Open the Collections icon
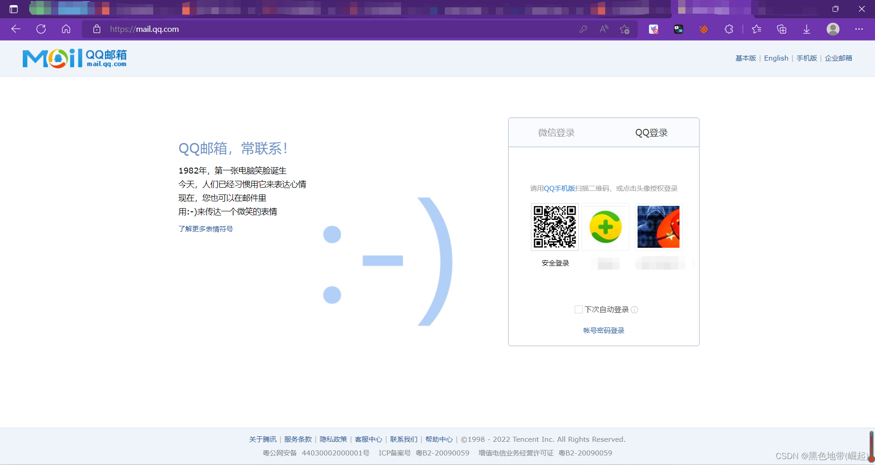Viewport: 875px width, 465px height. pos(782,29)
